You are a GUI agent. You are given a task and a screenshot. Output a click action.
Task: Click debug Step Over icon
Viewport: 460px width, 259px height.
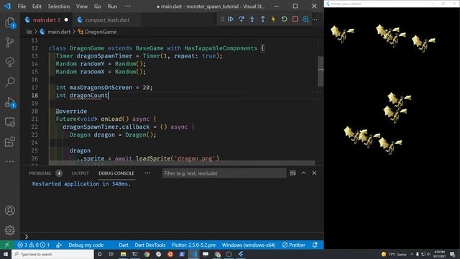click(x=241, y=19)
